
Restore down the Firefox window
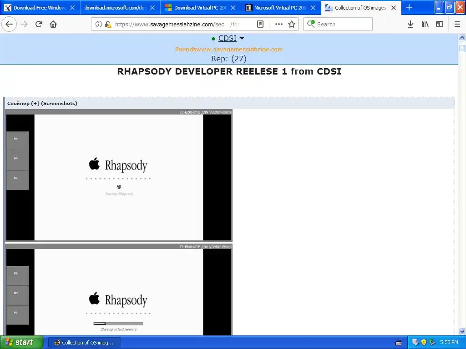click(449, 7)
